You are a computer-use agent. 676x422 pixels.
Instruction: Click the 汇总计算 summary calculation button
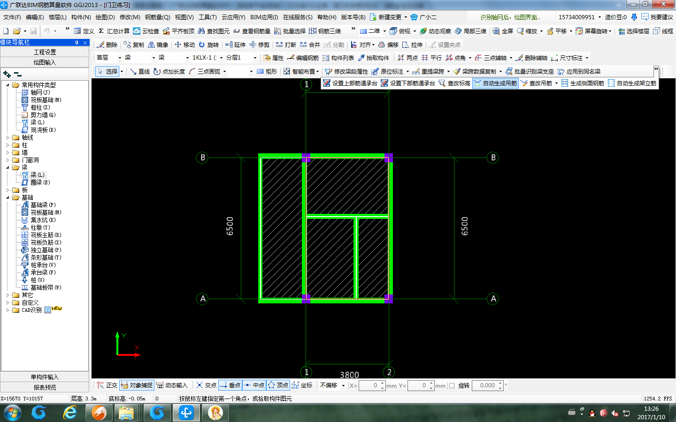point(114,31)
